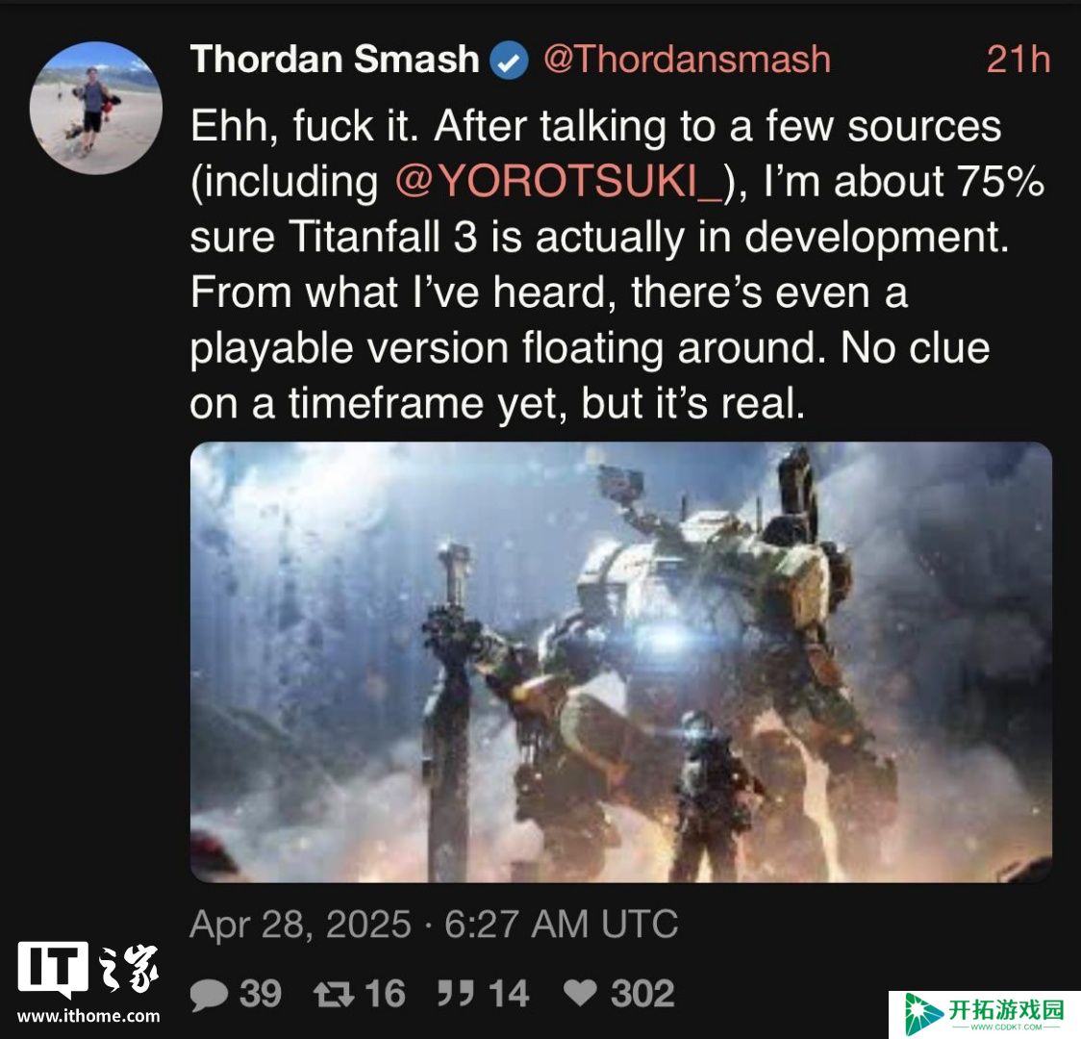Click the 39 replies count

tap(261, 994)
